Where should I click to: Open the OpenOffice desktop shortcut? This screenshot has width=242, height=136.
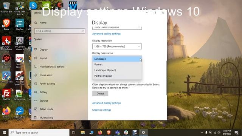click(x=20, y=113)
